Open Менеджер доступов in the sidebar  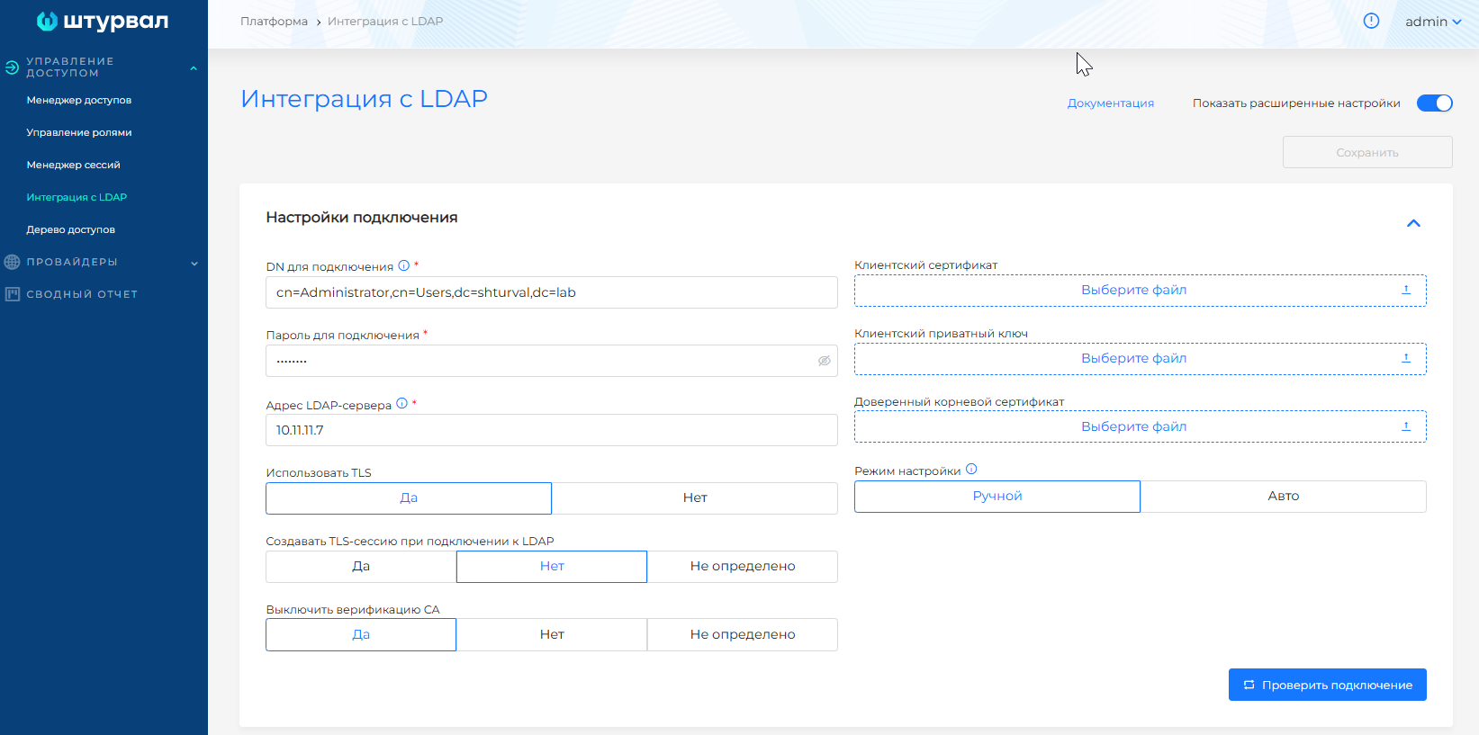[x=79, y=100]
